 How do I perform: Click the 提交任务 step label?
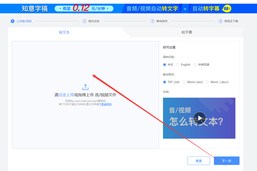(94, 21)
